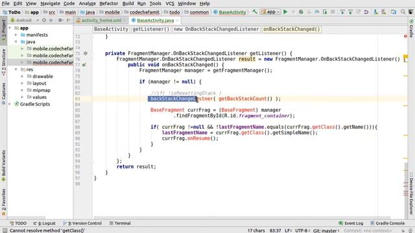Open the Android project view dropdown

tap(25, 20)
